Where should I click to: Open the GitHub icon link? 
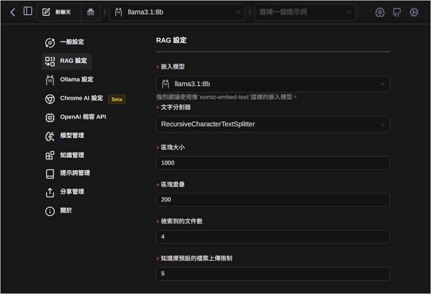[396, 12]
